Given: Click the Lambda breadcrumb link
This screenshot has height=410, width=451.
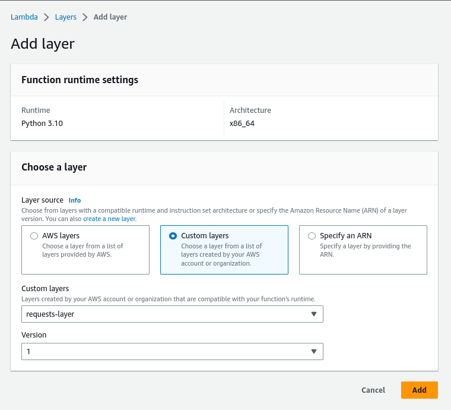Looking at the screenshot, I should (x=24, y=17).
